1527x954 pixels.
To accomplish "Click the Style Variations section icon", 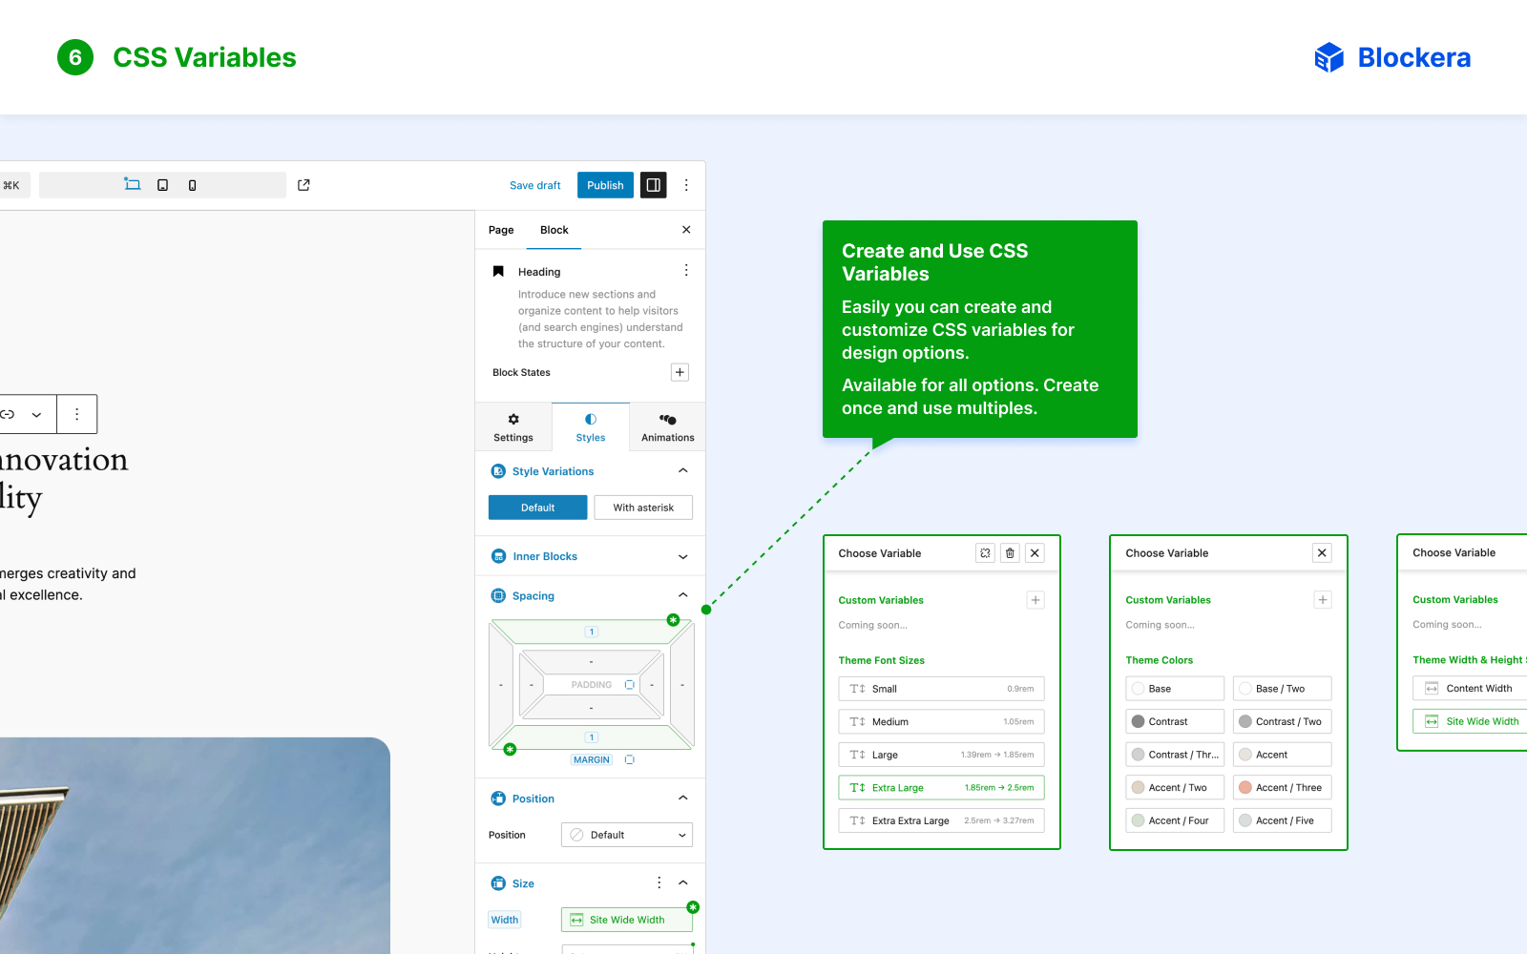I will click(x=498, y=471).
